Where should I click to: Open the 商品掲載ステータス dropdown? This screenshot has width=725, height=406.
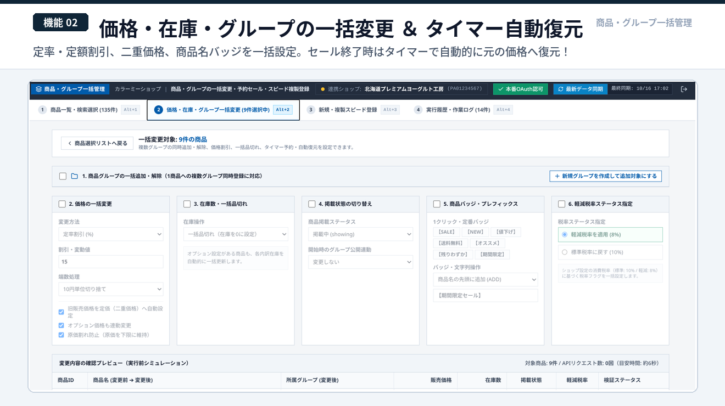click(360, 234)
